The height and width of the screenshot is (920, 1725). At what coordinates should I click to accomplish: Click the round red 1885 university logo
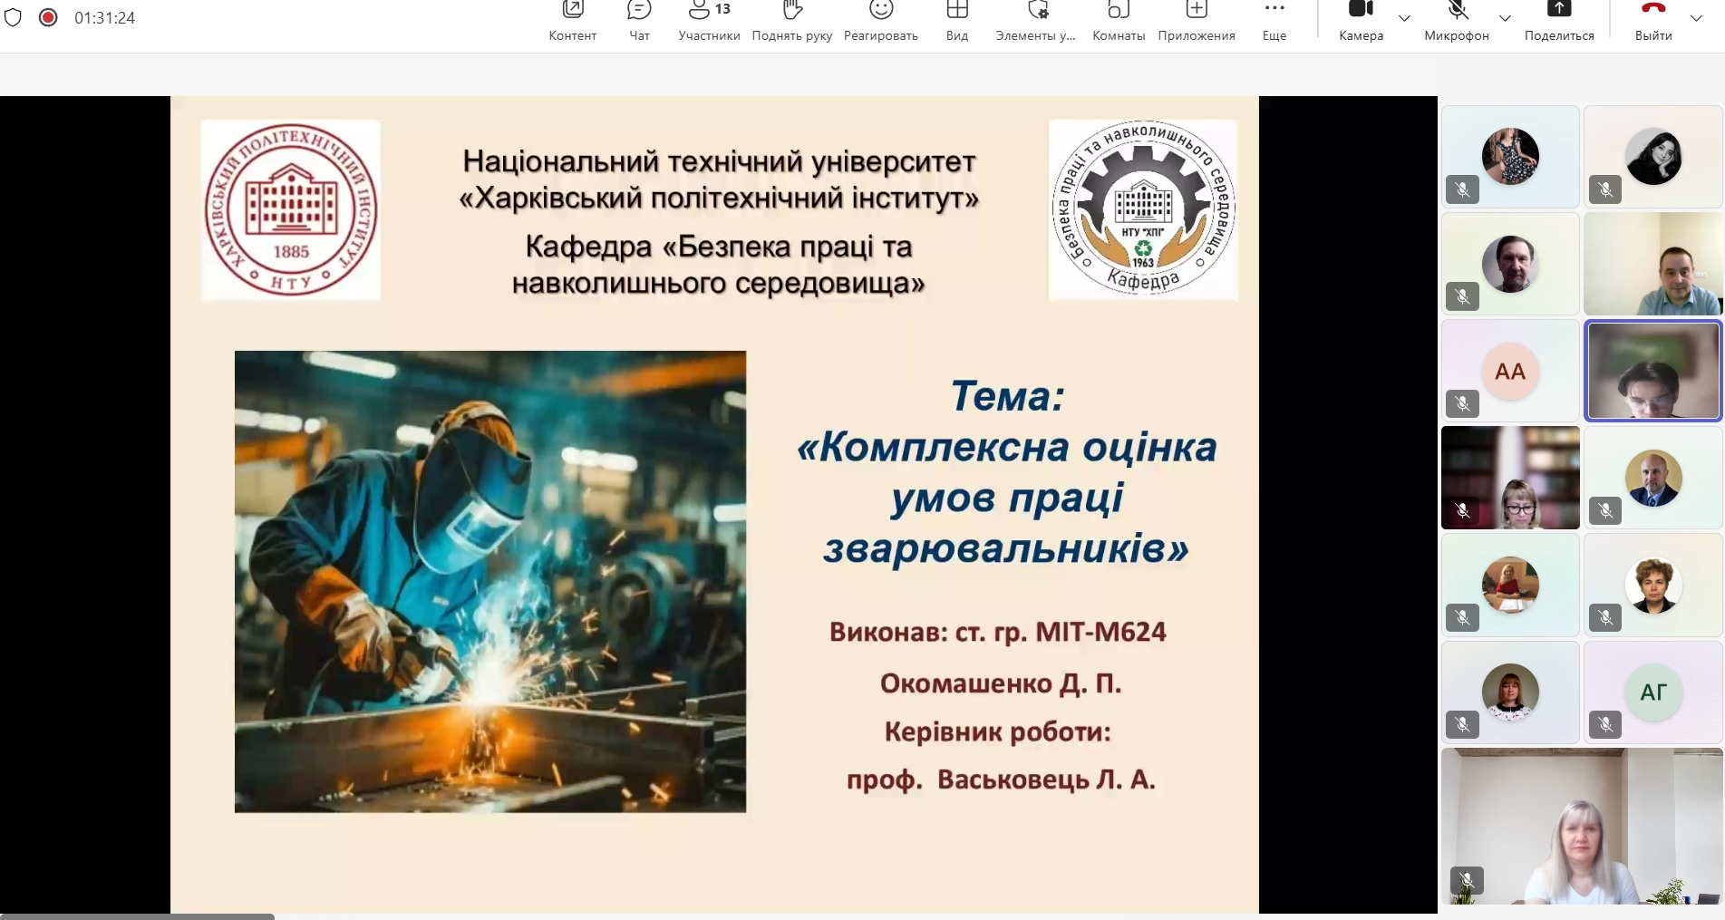click(291, 210)
